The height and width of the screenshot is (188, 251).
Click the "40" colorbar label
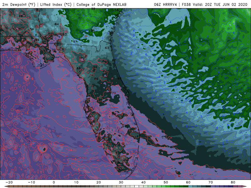143,182
